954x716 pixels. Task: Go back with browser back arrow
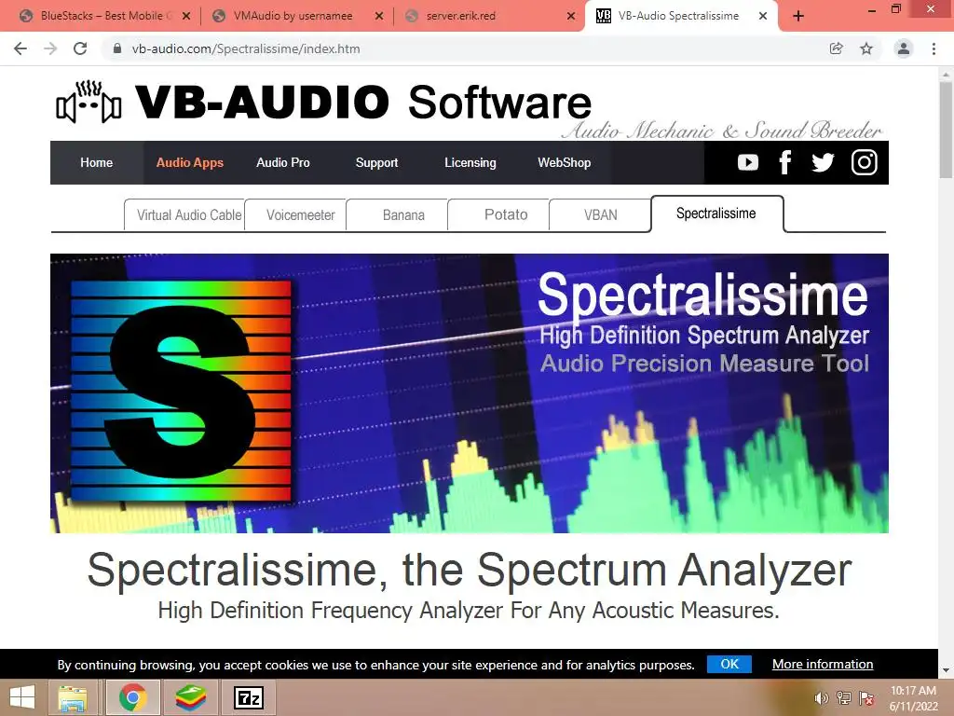tap(20, 48)
